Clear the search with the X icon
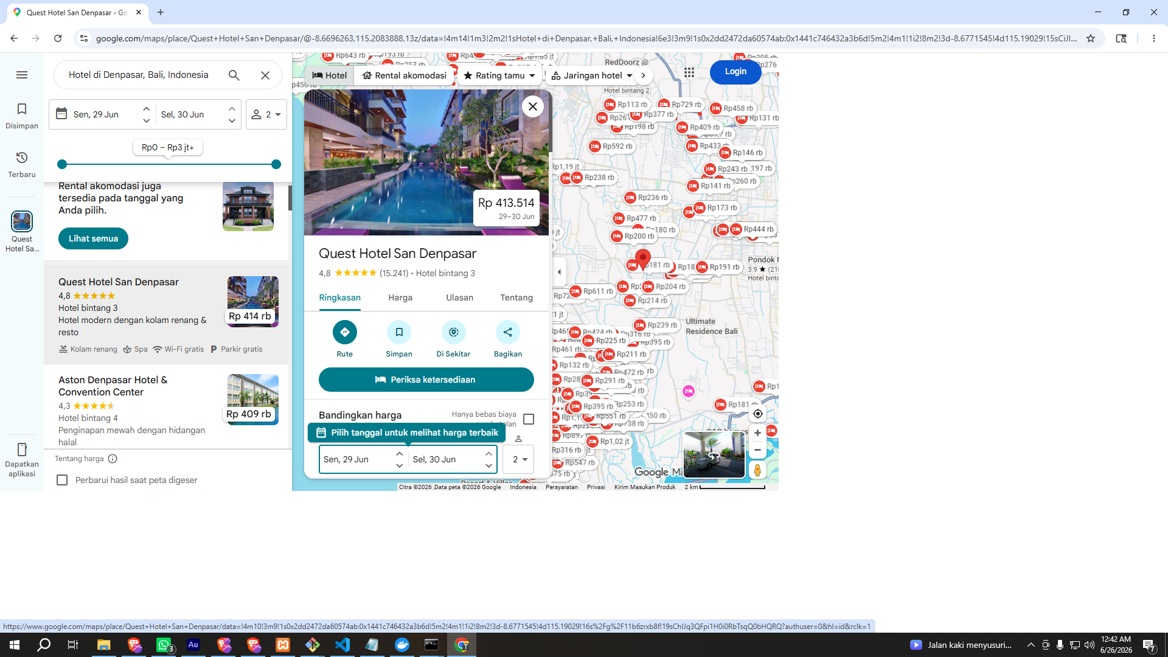The width and height of the screenshot is (1168, 657). (x=265, y=75)
